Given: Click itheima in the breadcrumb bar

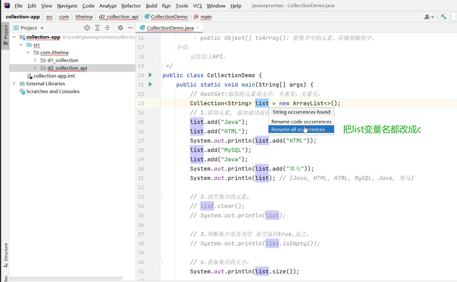Looking at the screenshot, I should tap(84, 17).
